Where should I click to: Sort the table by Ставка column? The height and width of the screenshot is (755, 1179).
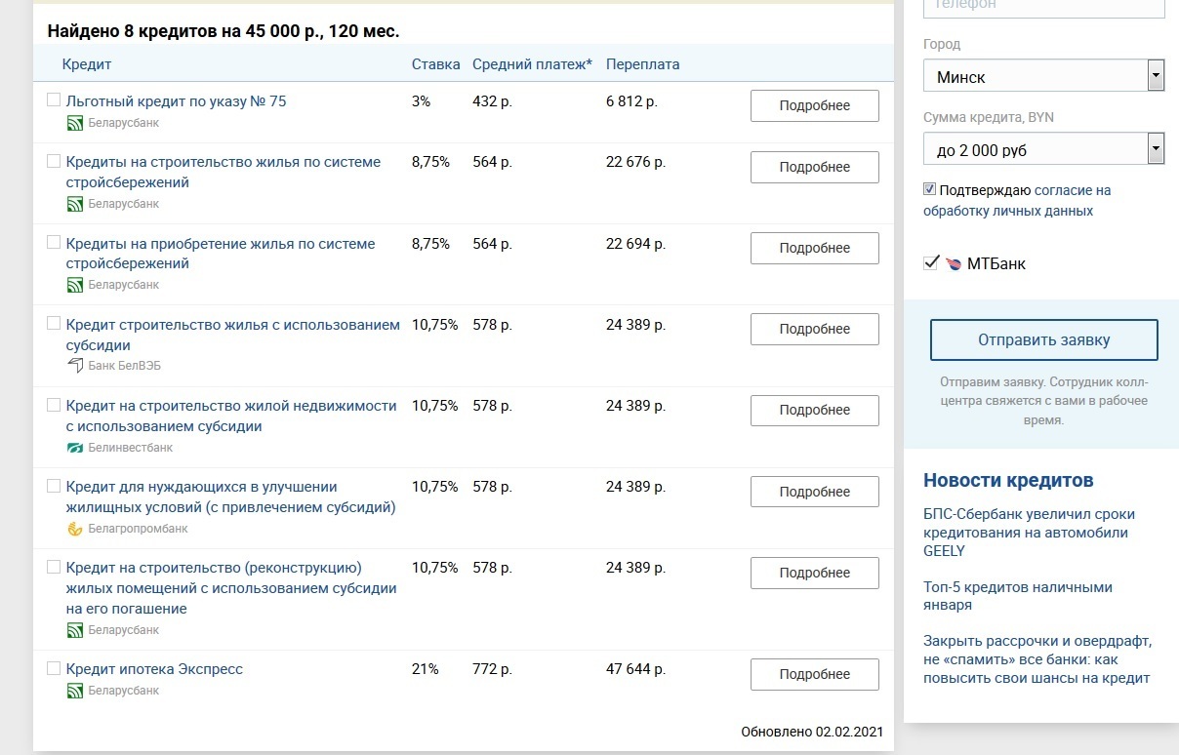click(435, 64)
